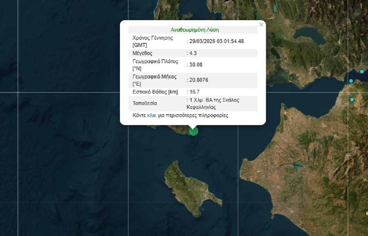368x236 pixels.
Task: Close the earthquake info popup
Action: coord(261,25)
